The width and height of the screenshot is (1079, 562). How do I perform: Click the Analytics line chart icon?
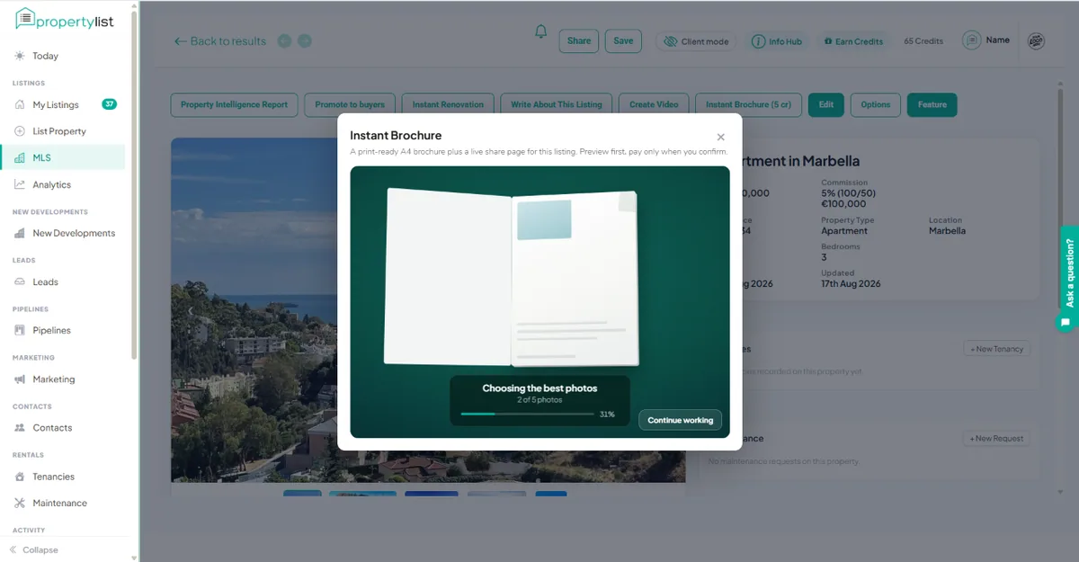point(20,184)
